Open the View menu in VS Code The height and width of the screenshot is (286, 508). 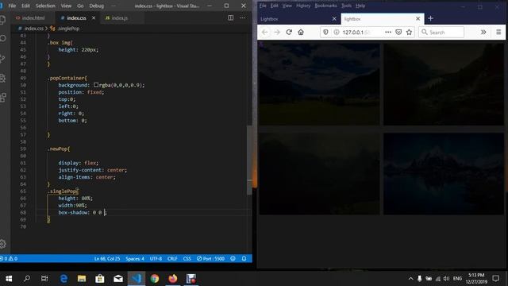pyautogui.click(x=66, y=6)
